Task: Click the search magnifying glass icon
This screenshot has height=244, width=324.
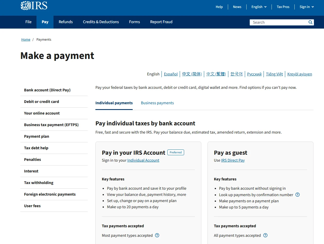Action: click(310, 22)
